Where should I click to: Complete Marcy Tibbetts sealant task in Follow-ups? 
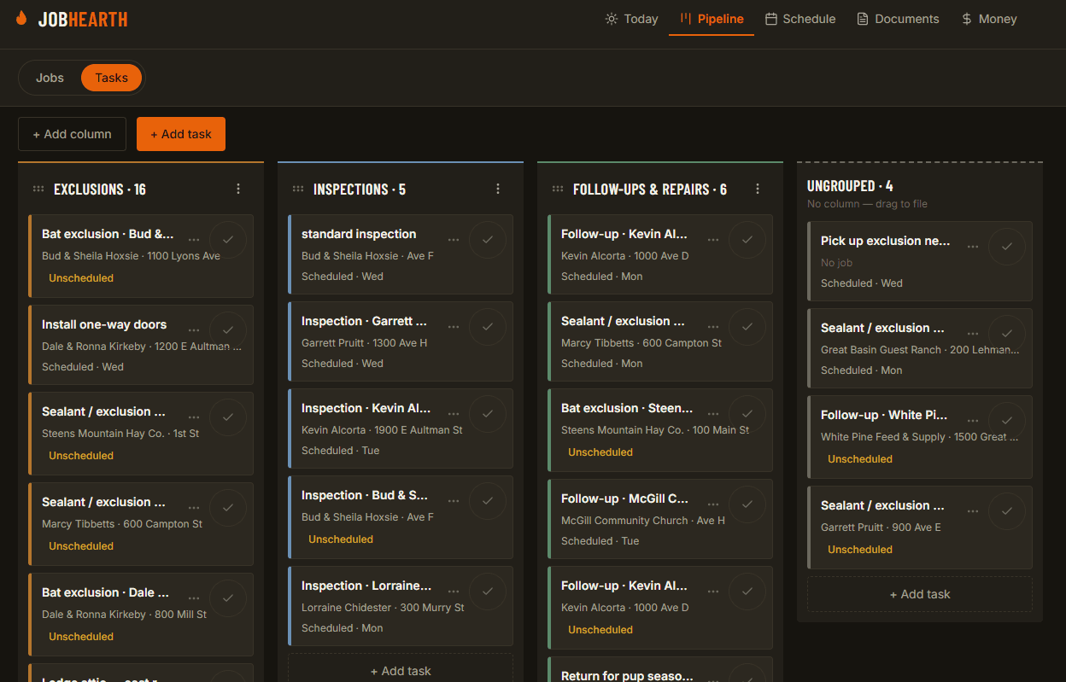click(747, 327)
